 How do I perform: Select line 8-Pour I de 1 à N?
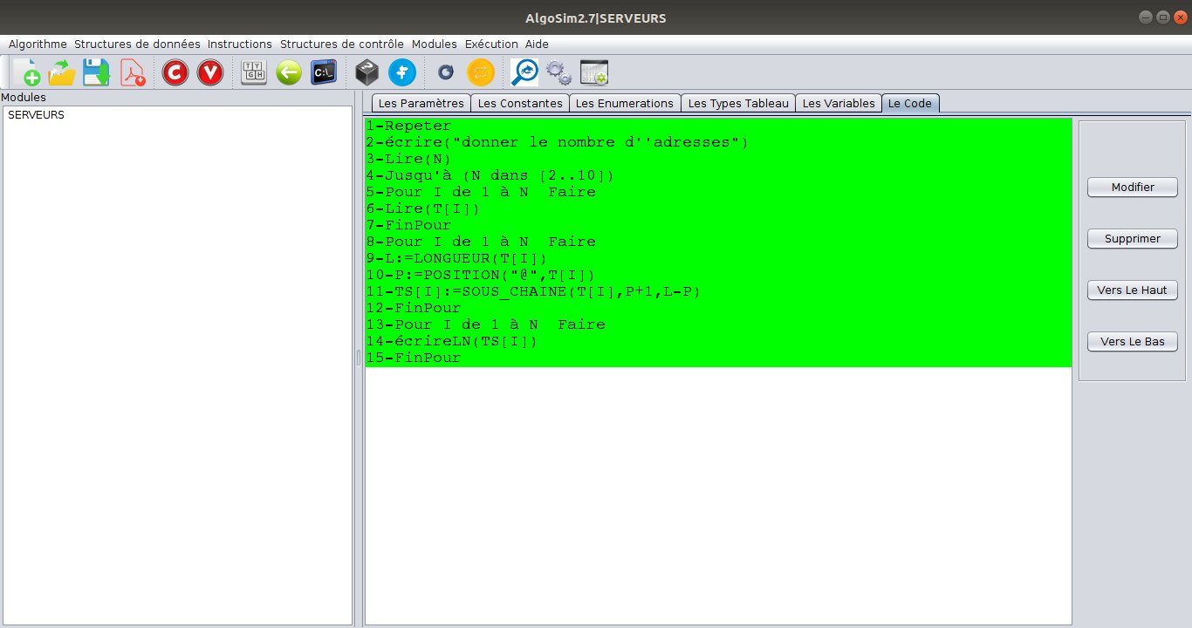718,242
